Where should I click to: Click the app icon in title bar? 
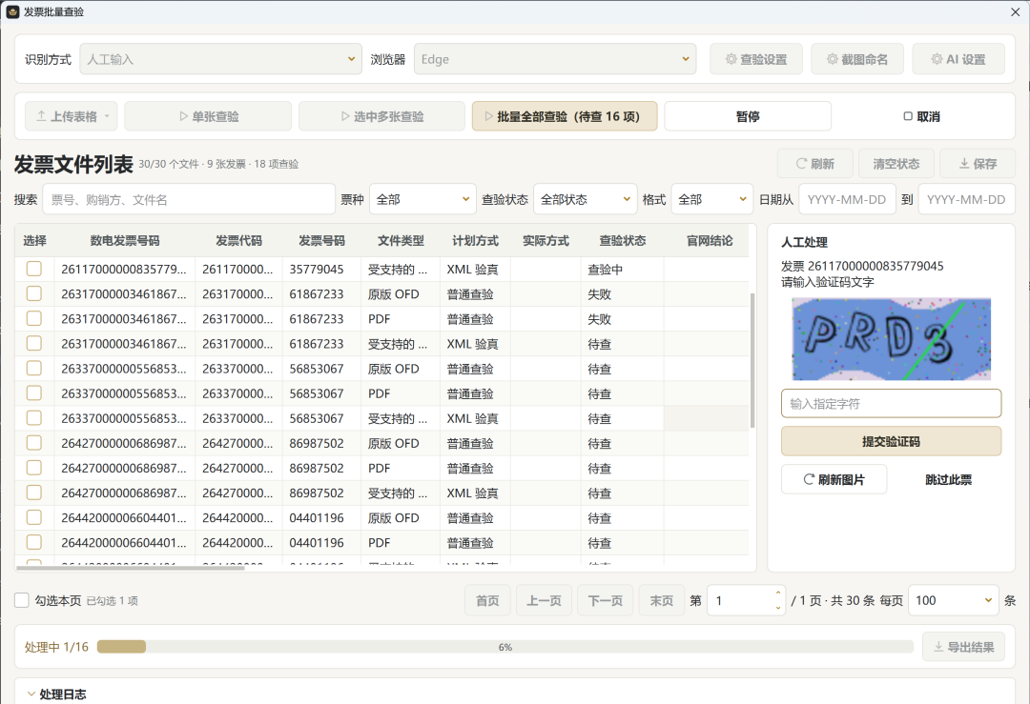(12, 11)
